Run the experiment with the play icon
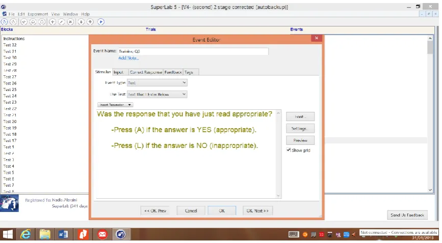442x243 pixels. (x=101, y=22)
